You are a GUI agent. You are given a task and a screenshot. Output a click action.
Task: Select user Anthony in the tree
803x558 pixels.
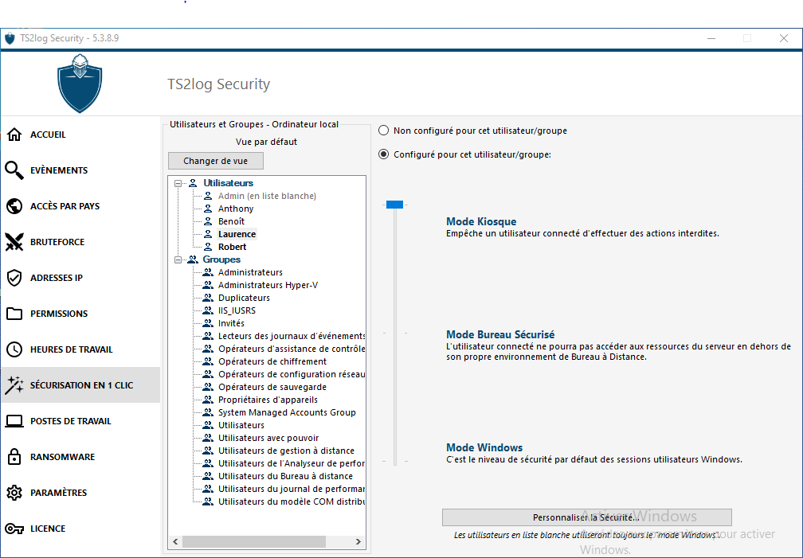(x=236, y=209)
